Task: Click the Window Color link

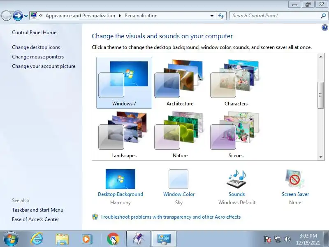Action: click(179, 194)
